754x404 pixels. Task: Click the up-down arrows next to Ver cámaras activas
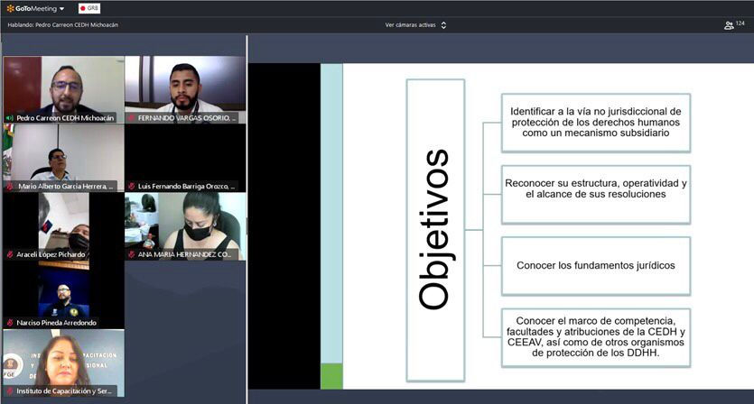point(443,25)
